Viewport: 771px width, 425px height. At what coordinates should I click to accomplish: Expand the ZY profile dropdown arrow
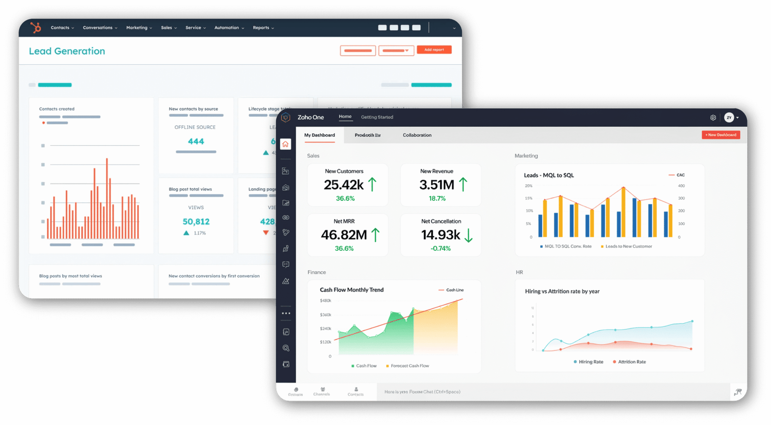pyautogui.click(x=737, y=117)
